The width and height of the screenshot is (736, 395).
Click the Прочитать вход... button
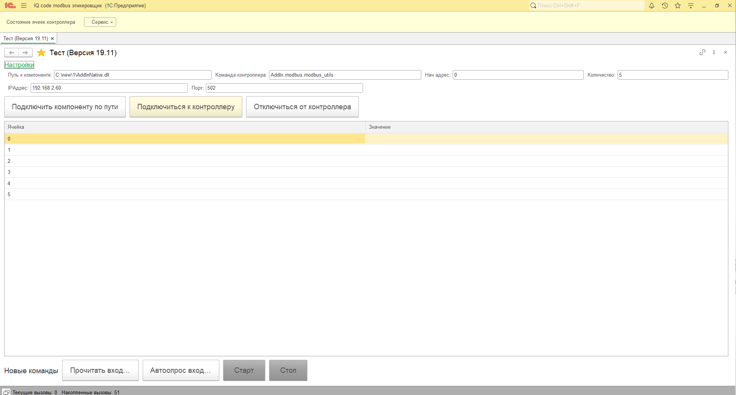[100, 370]
